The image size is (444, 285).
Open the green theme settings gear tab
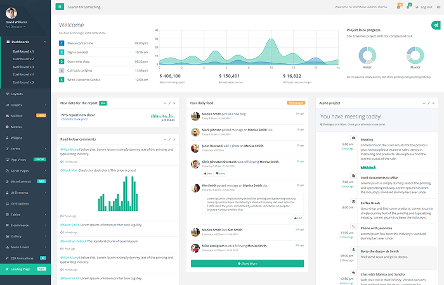(x=436, y=25)
